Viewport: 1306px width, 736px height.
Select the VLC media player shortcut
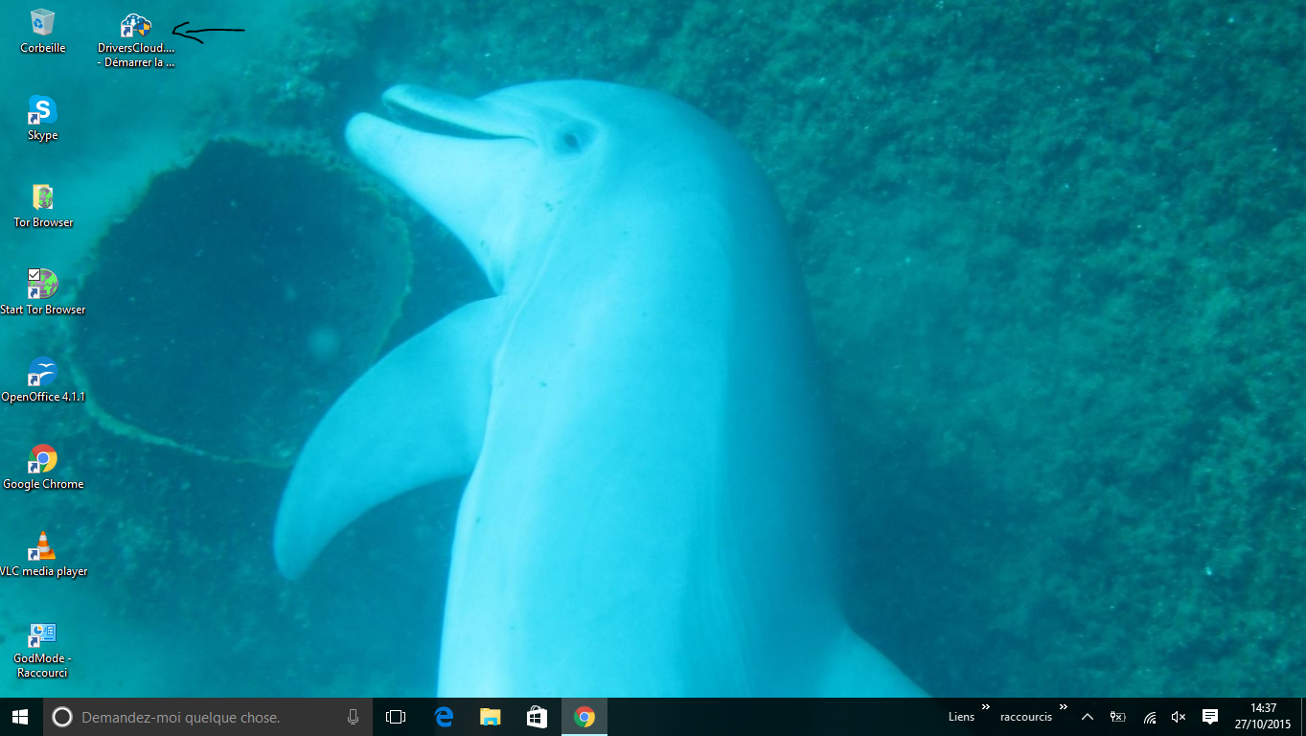(x=43, y=554)
